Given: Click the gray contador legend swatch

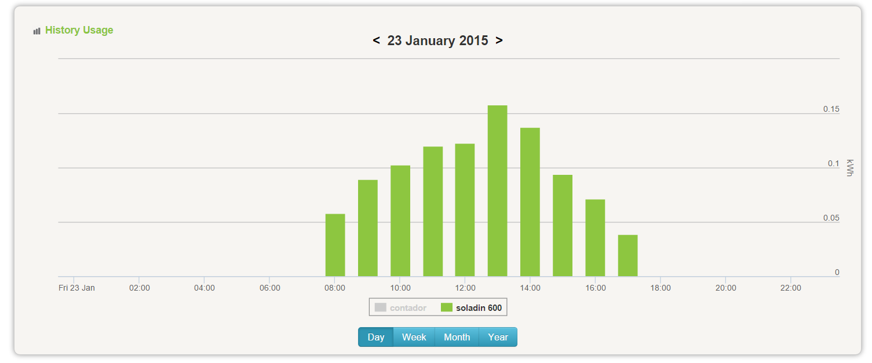Looking at the screenshot, I should [x=380, y=307].
